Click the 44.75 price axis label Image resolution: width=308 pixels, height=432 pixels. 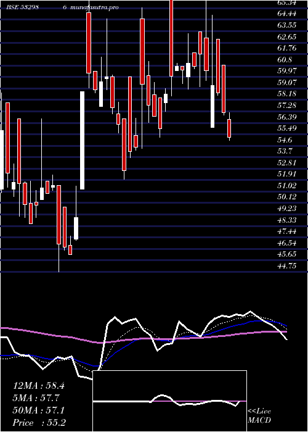click(x=287, y=266)
